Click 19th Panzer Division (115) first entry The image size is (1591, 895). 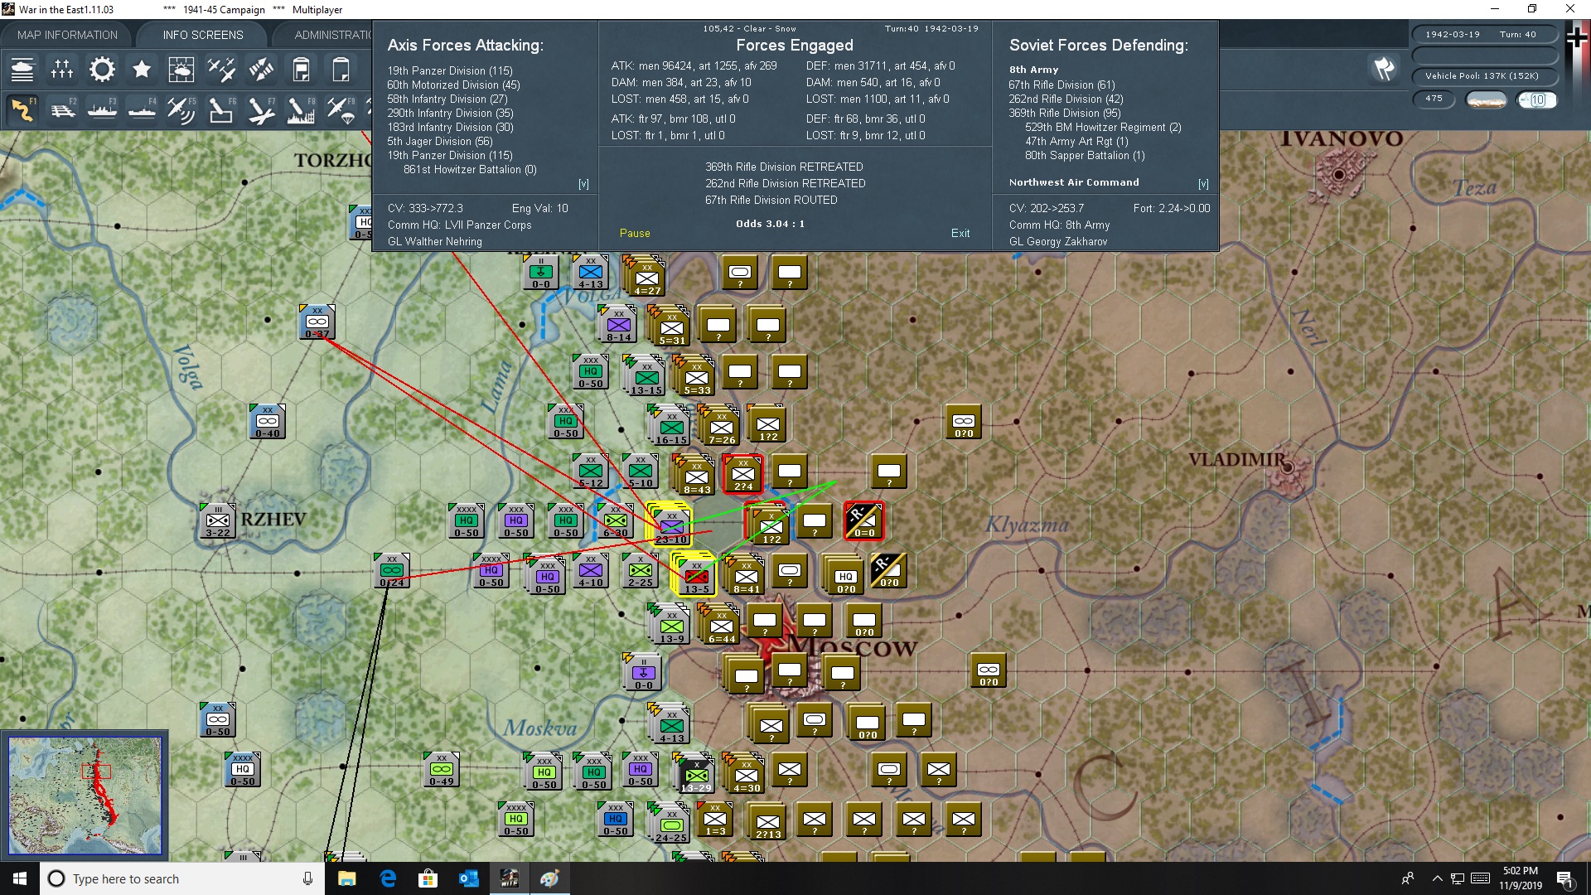coord(450,70)
